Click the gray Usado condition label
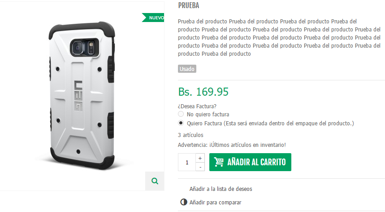Viewport: 385px width, 212px height. click(x=187, y=69)
